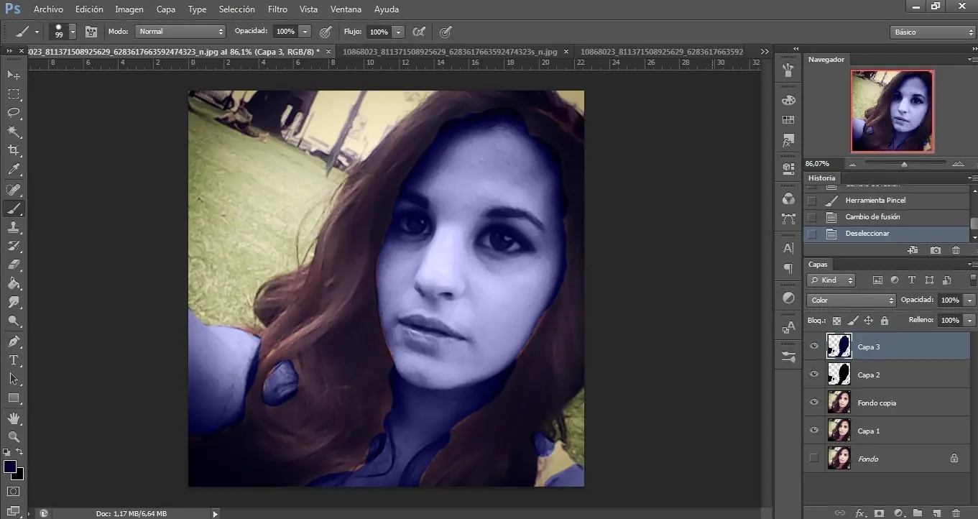Select the Lasso tool
The width and height of the screenshot is (978, 519).
click(14, 113)
